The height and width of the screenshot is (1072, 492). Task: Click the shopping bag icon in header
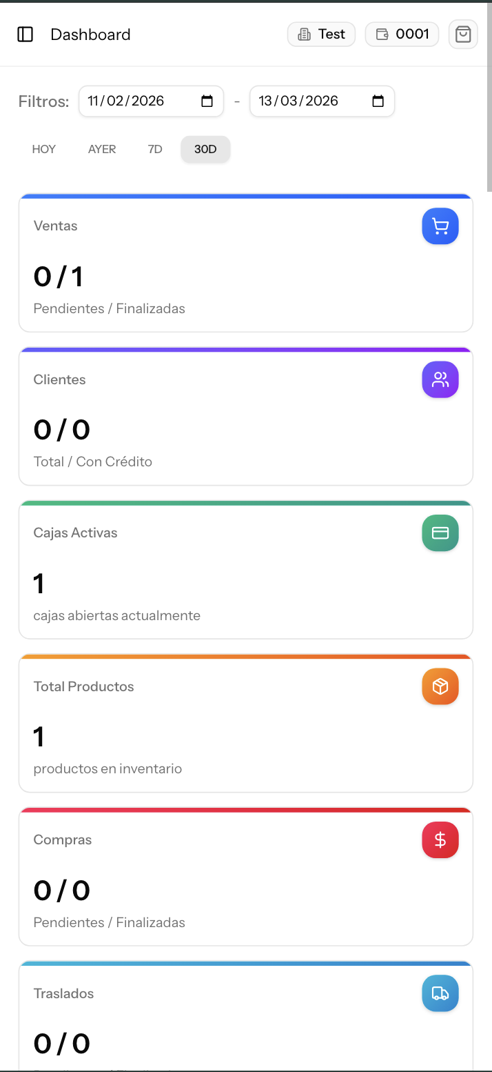tap(463, 34)
